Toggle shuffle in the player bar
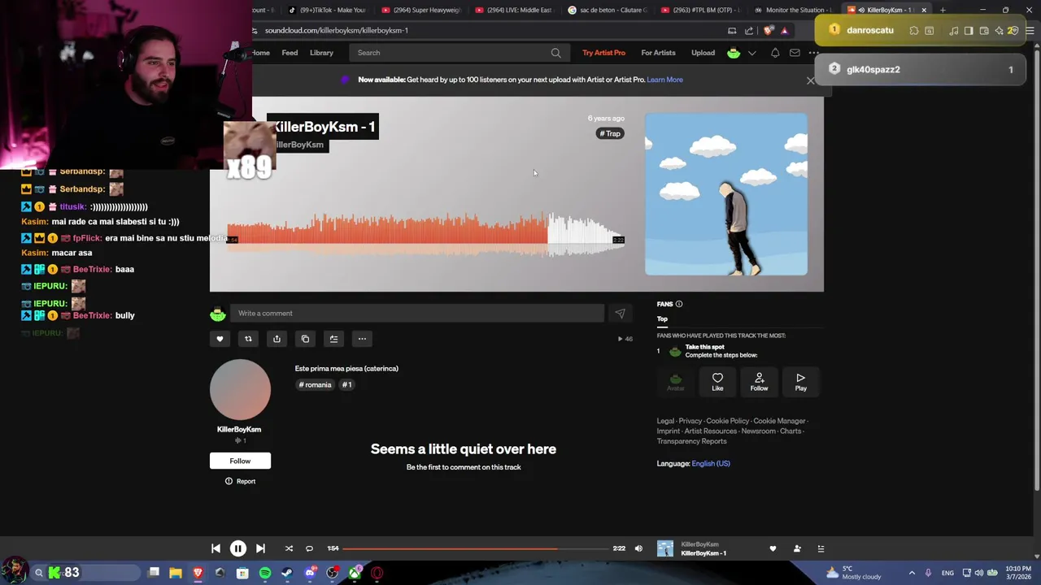 pos(289,549)
